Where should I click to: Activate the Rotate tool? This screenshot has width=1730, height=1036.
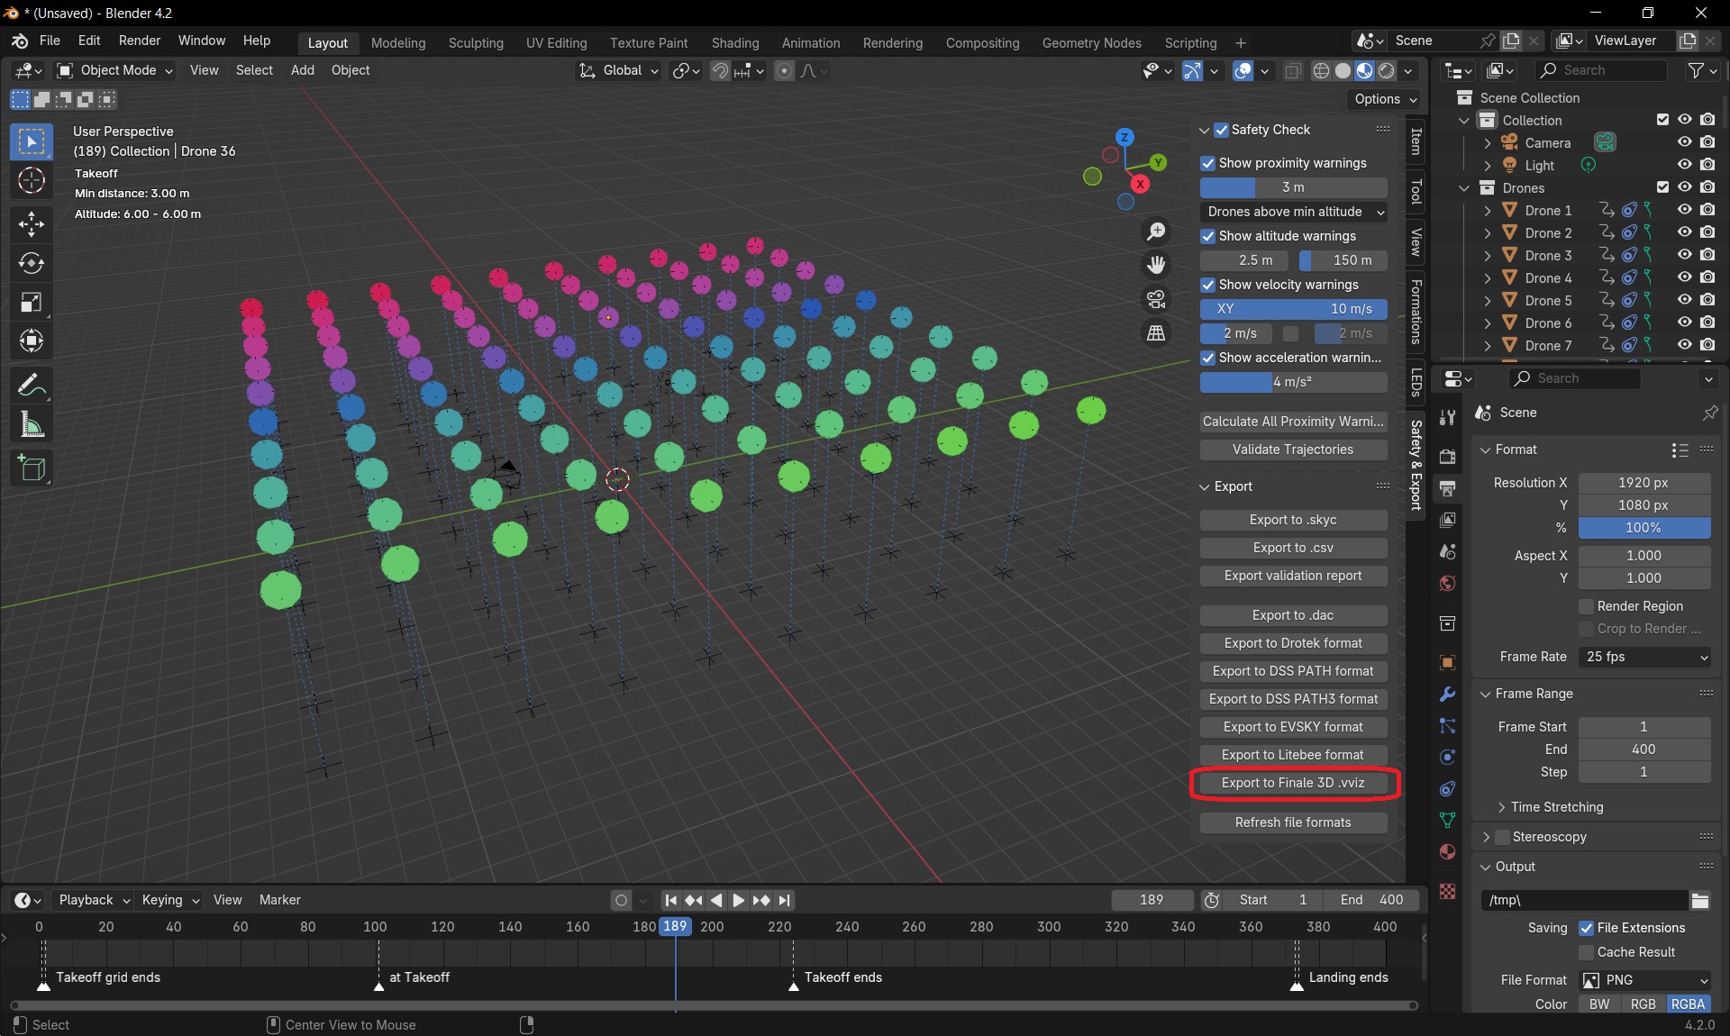32,263
